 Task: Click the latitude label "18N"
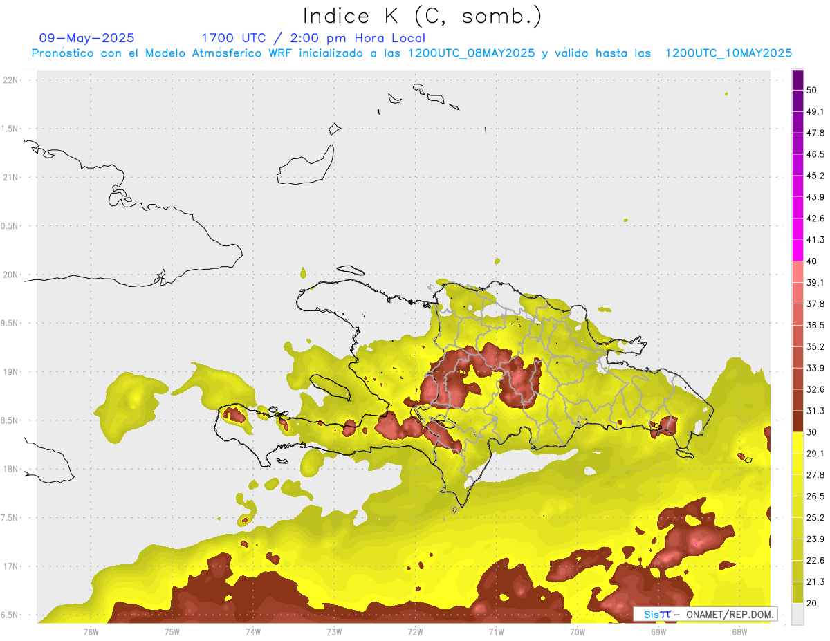[x=10, y=470]
